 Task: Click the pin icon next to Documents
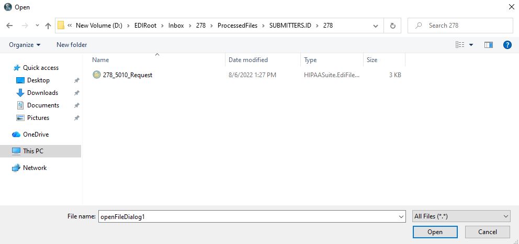[76, 105]
